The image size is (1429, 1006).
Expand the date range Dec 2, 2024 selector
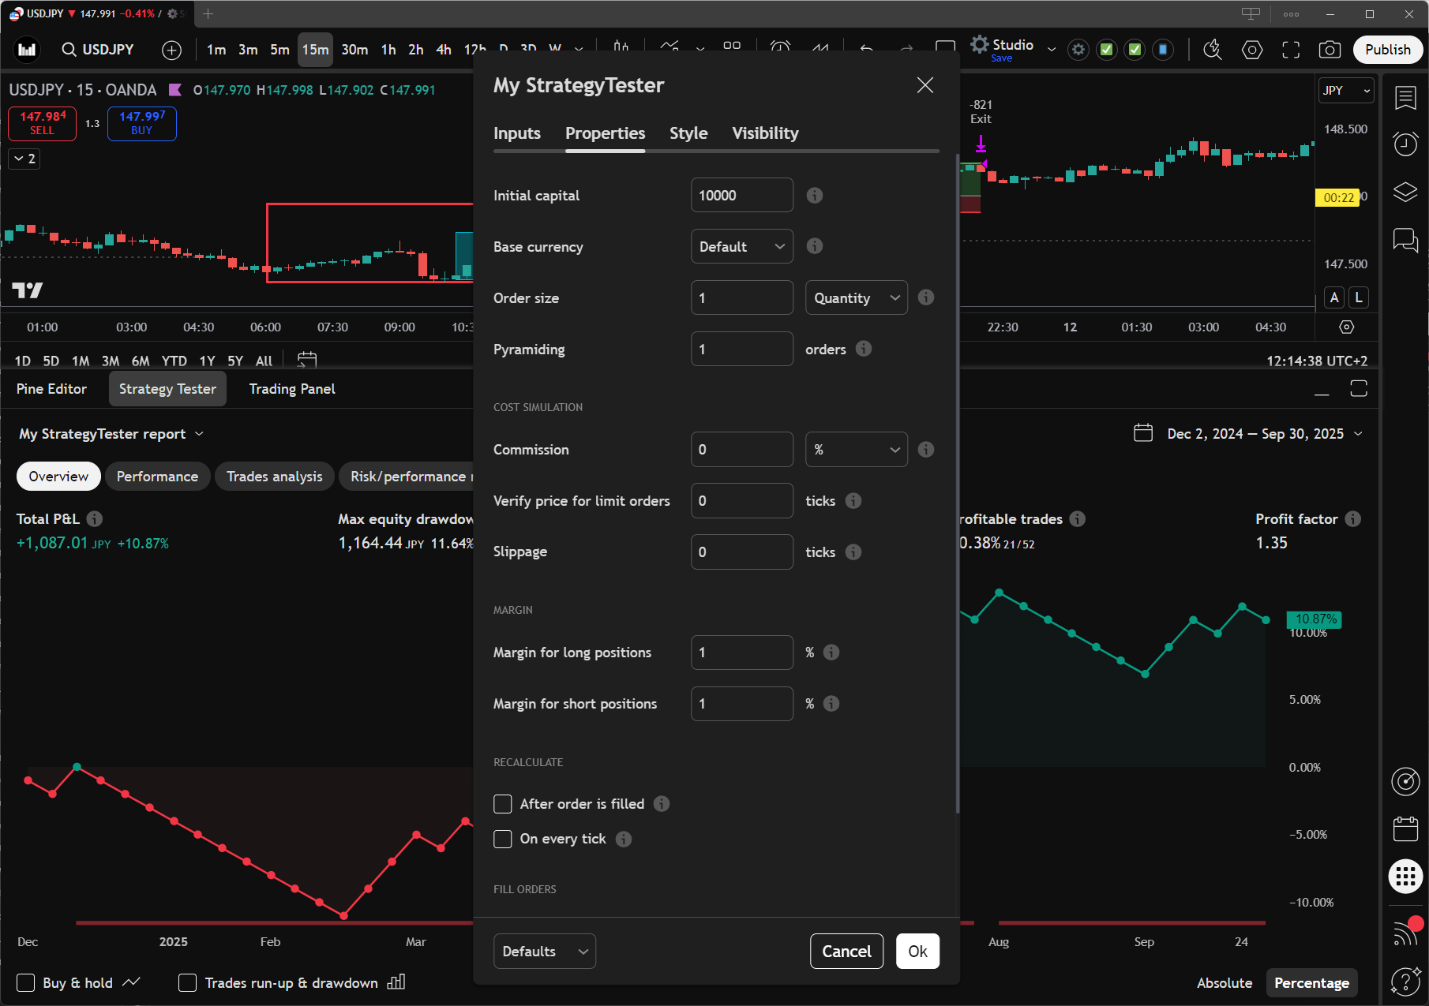(1247, 433)
